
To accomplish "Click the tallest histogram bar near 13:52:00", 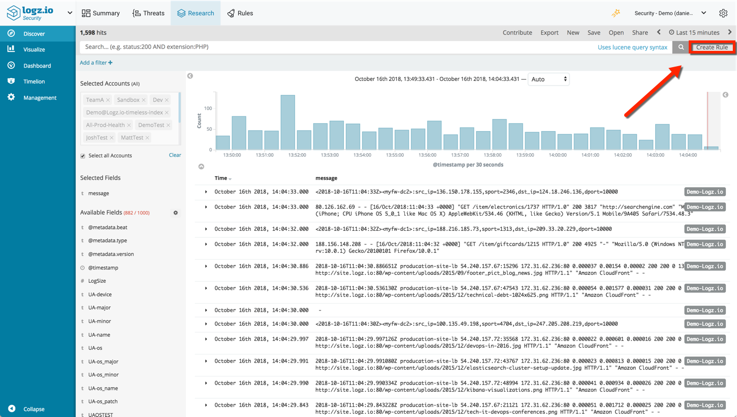I will click(288, 122).
